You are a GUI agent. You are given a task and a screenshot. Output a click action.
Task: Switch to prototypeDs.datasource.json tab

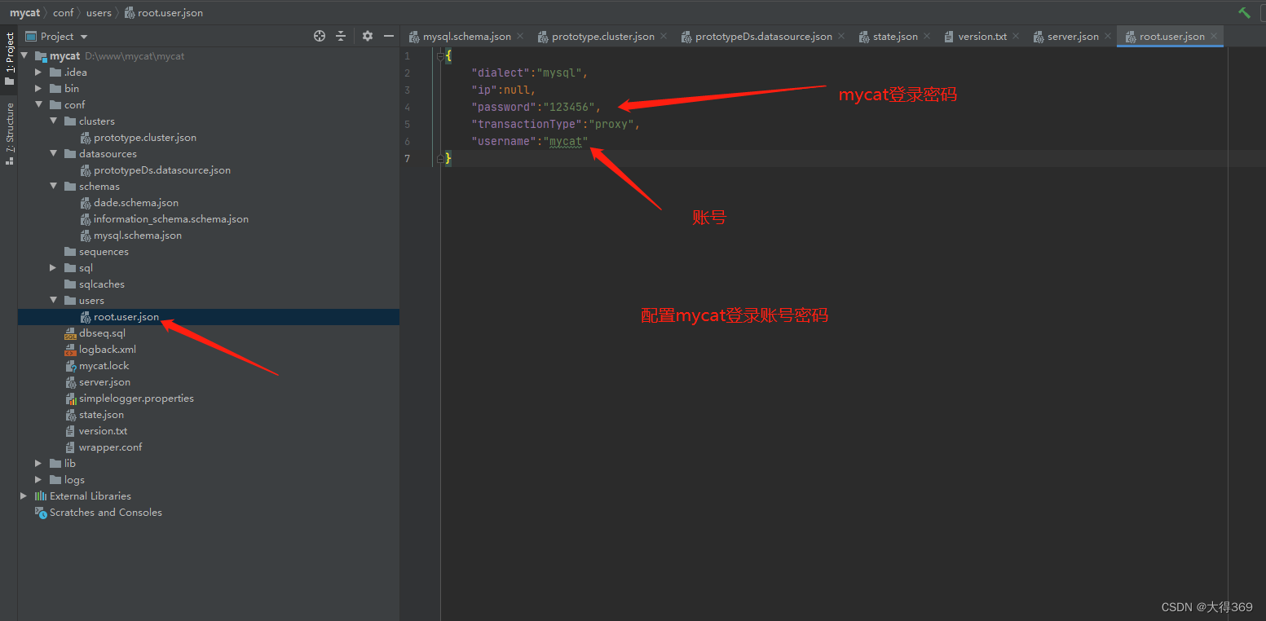[763, 37]
